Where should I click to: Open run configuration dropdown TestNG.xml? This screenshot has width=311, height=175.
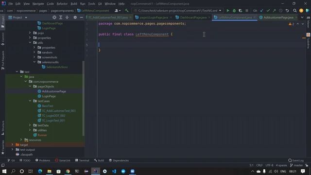177,11
